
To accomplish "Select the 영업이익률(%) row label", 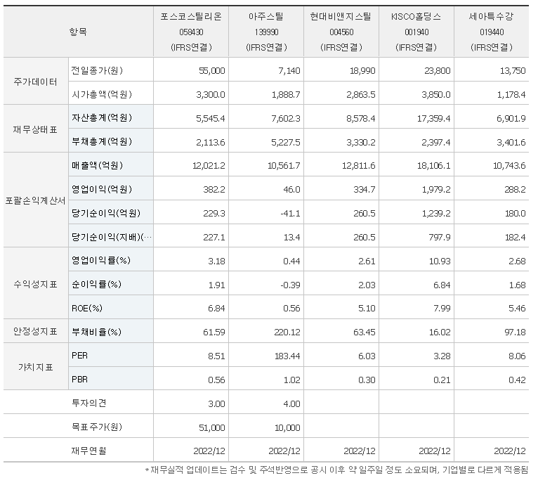I will click(x=101, y=261).
